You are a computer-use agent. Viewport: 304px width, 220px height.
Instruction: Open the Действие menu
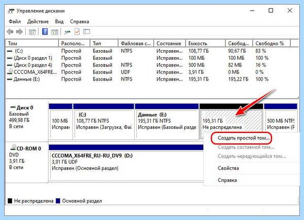pyautogui.click(x=38, y=21)
